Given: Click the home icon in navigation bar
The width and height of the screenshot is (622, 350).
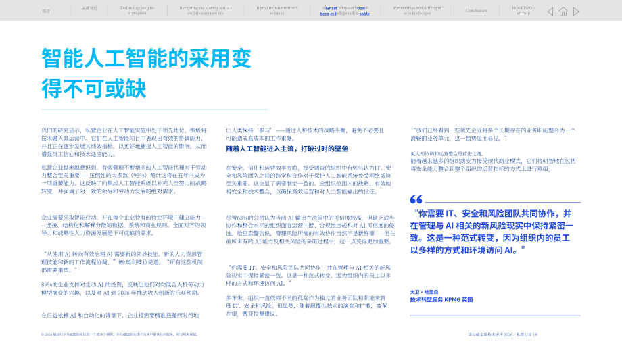Looking at the screenshot, I should tap(563, 11).
